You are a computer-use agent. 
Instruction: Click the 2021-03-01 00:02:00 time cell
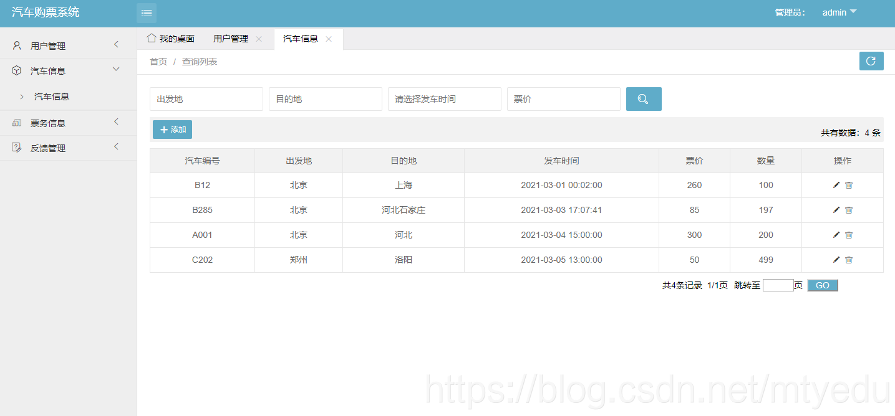click(561, 185)
